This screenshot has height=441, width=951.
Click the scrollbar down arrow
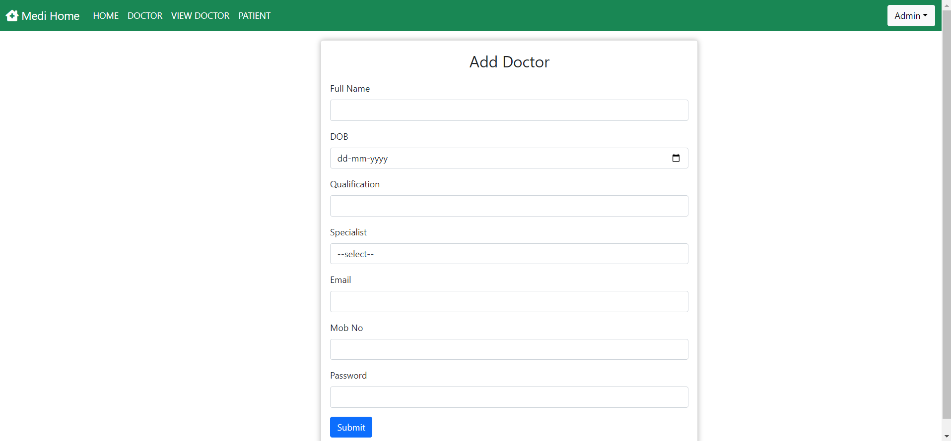coord(946,436)
